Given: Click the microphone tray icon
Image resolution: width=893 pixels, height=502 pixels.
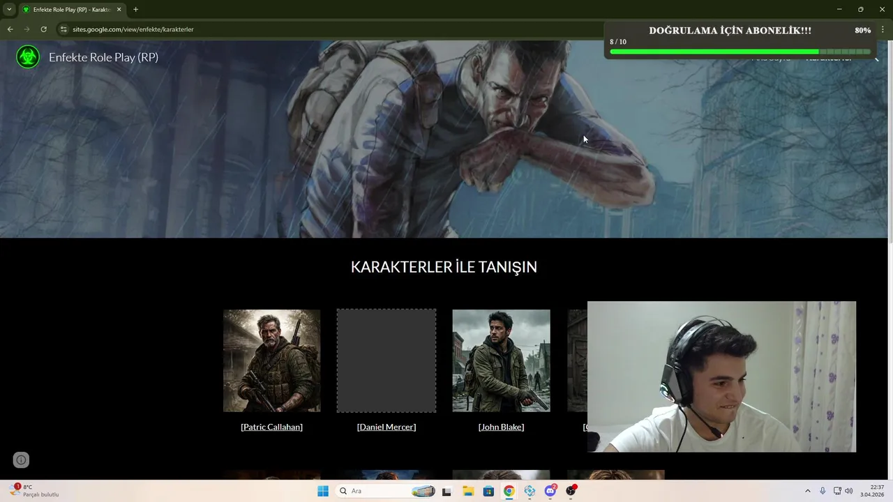Looking at the screenshot, I should (x=823, y=491).
